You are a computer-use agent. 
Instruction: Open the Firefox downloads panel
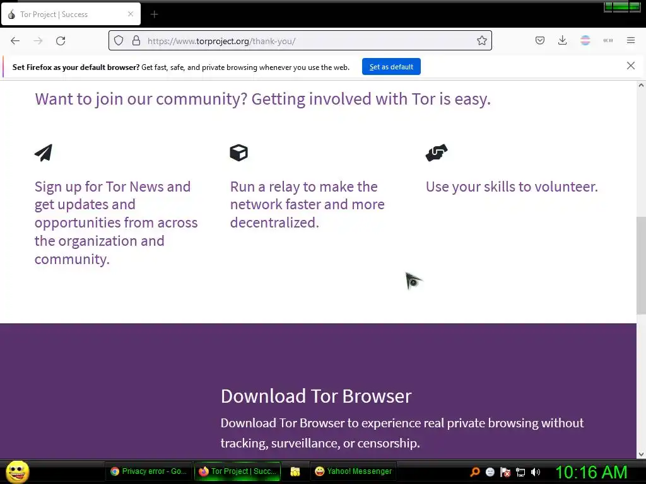(562, 40)
